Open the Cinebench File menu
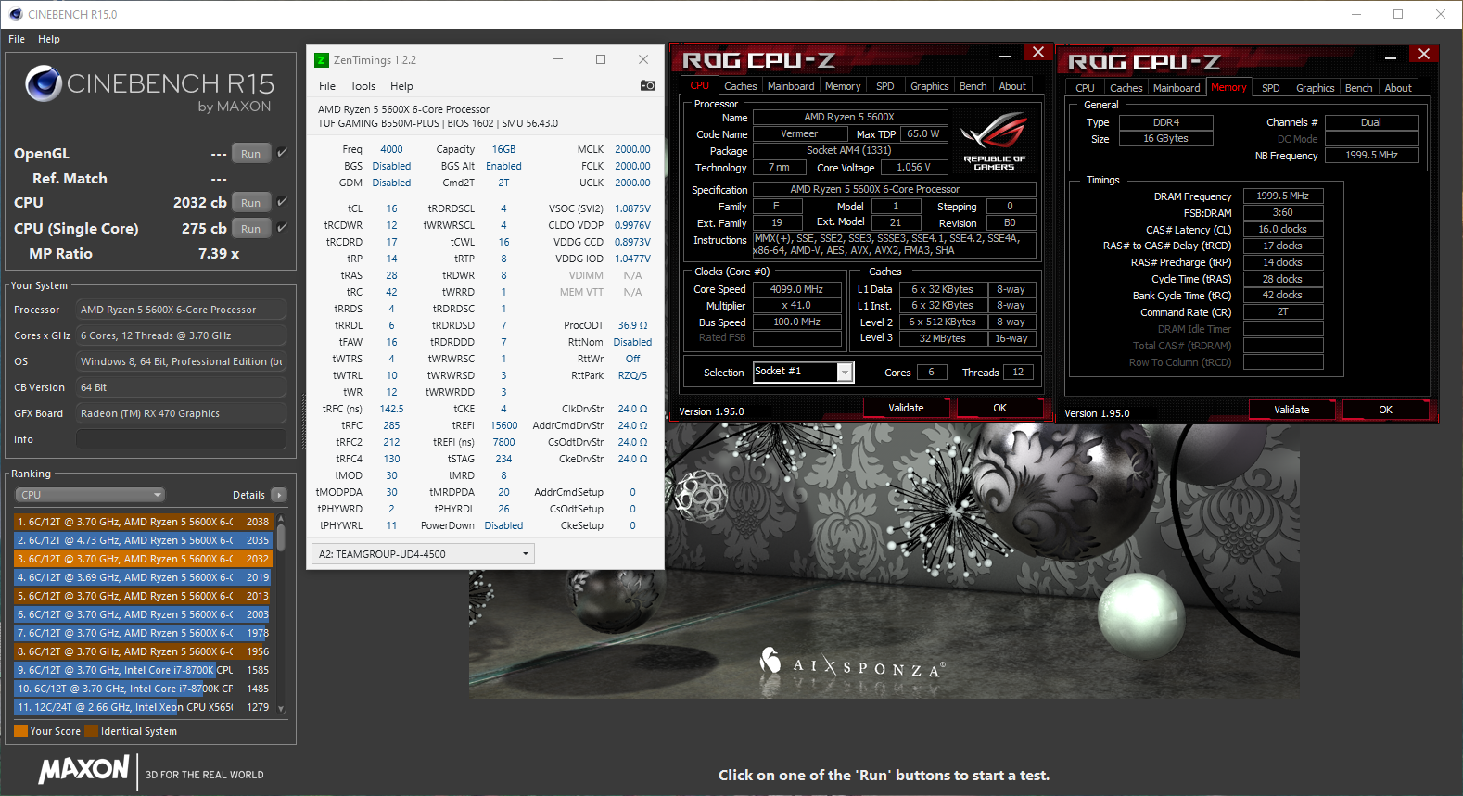 tap(17, 39)
